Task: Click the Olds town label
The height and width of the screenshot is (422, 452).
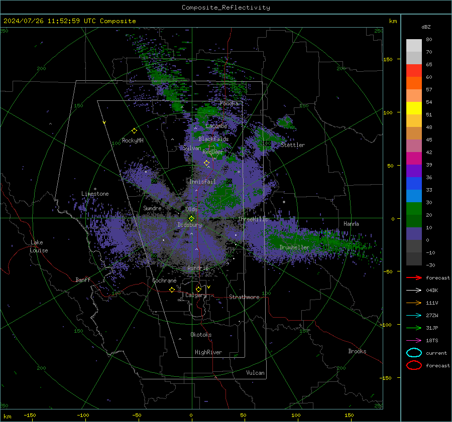Action: (x=191, y=209)
